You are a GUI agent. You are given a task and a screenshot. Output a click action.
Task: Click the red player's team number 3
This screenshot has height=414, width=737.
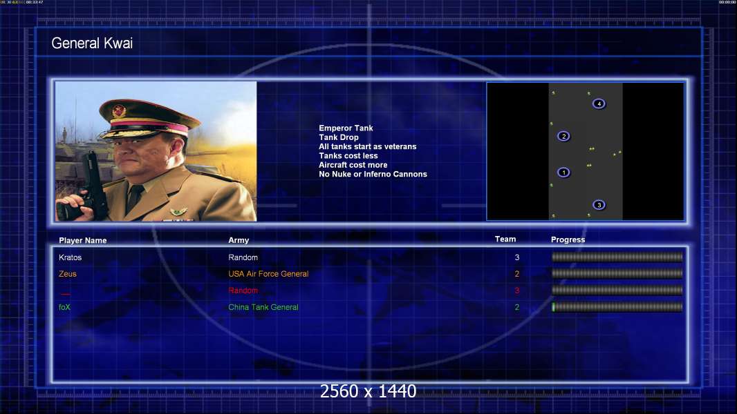point(517,290)
